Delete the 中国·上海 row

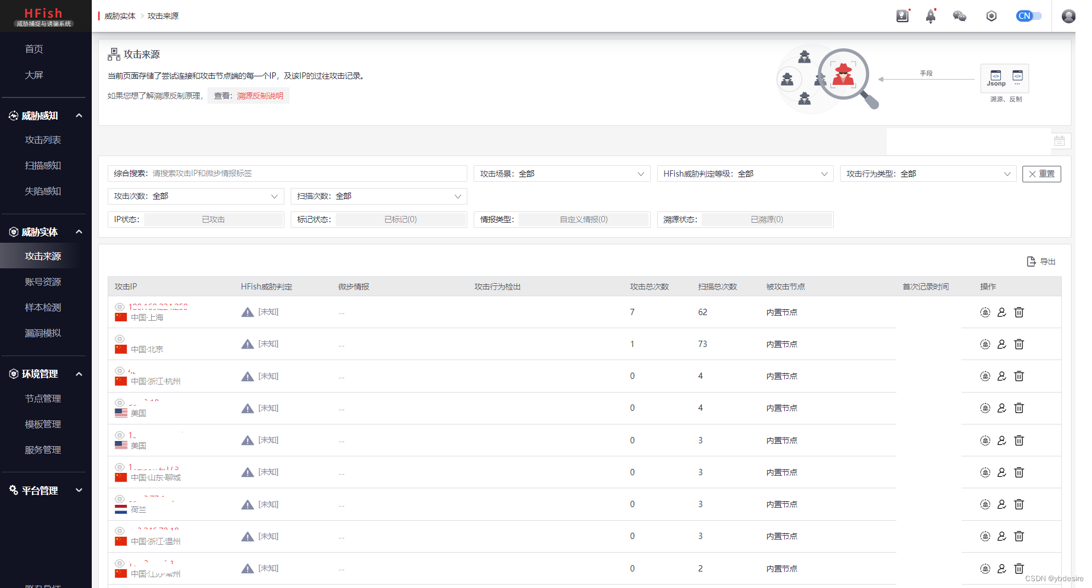click(x=1019, y=312)
